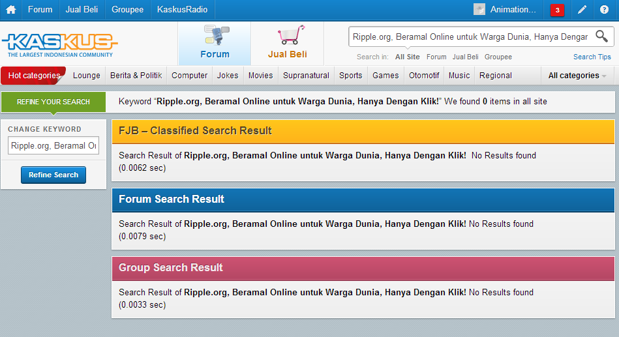
Task: Select Groupee search scope
Action: (498, 57)
